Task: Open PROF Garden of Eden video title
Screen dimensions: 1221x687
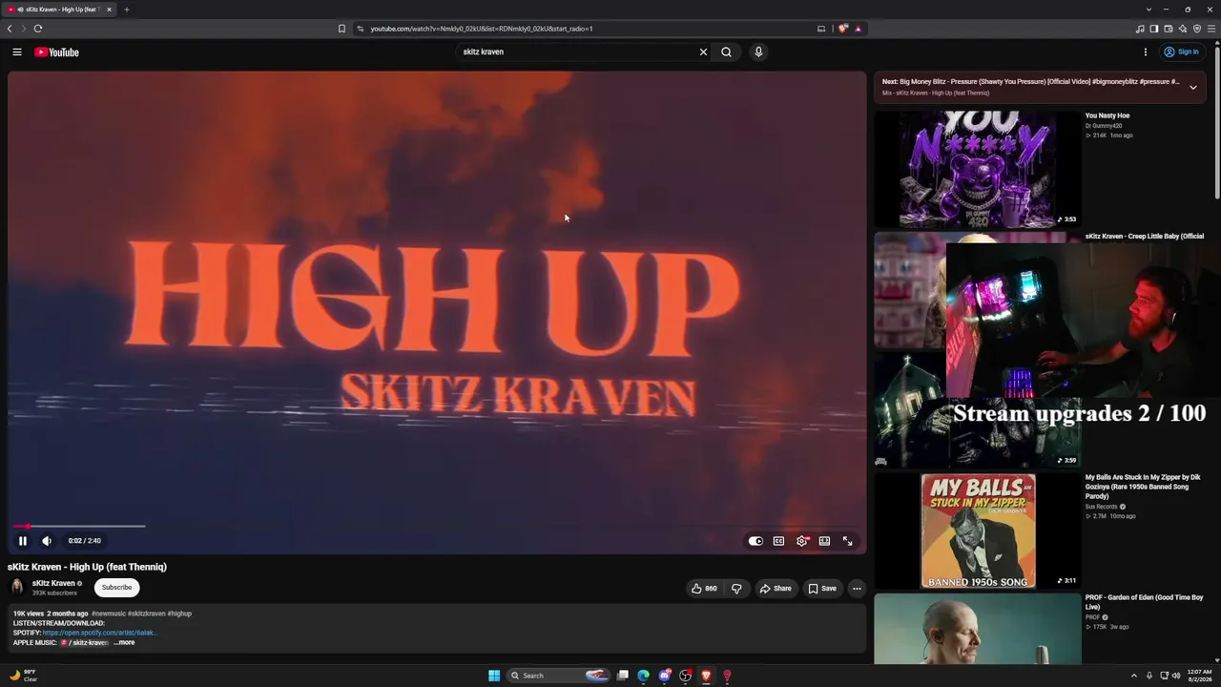Action: click(1145, 602)
